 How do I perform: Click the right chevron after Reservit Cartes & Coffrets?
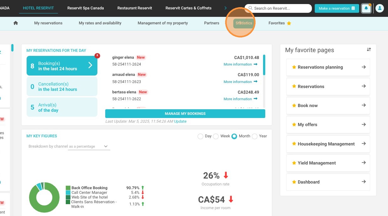(225, 8)
